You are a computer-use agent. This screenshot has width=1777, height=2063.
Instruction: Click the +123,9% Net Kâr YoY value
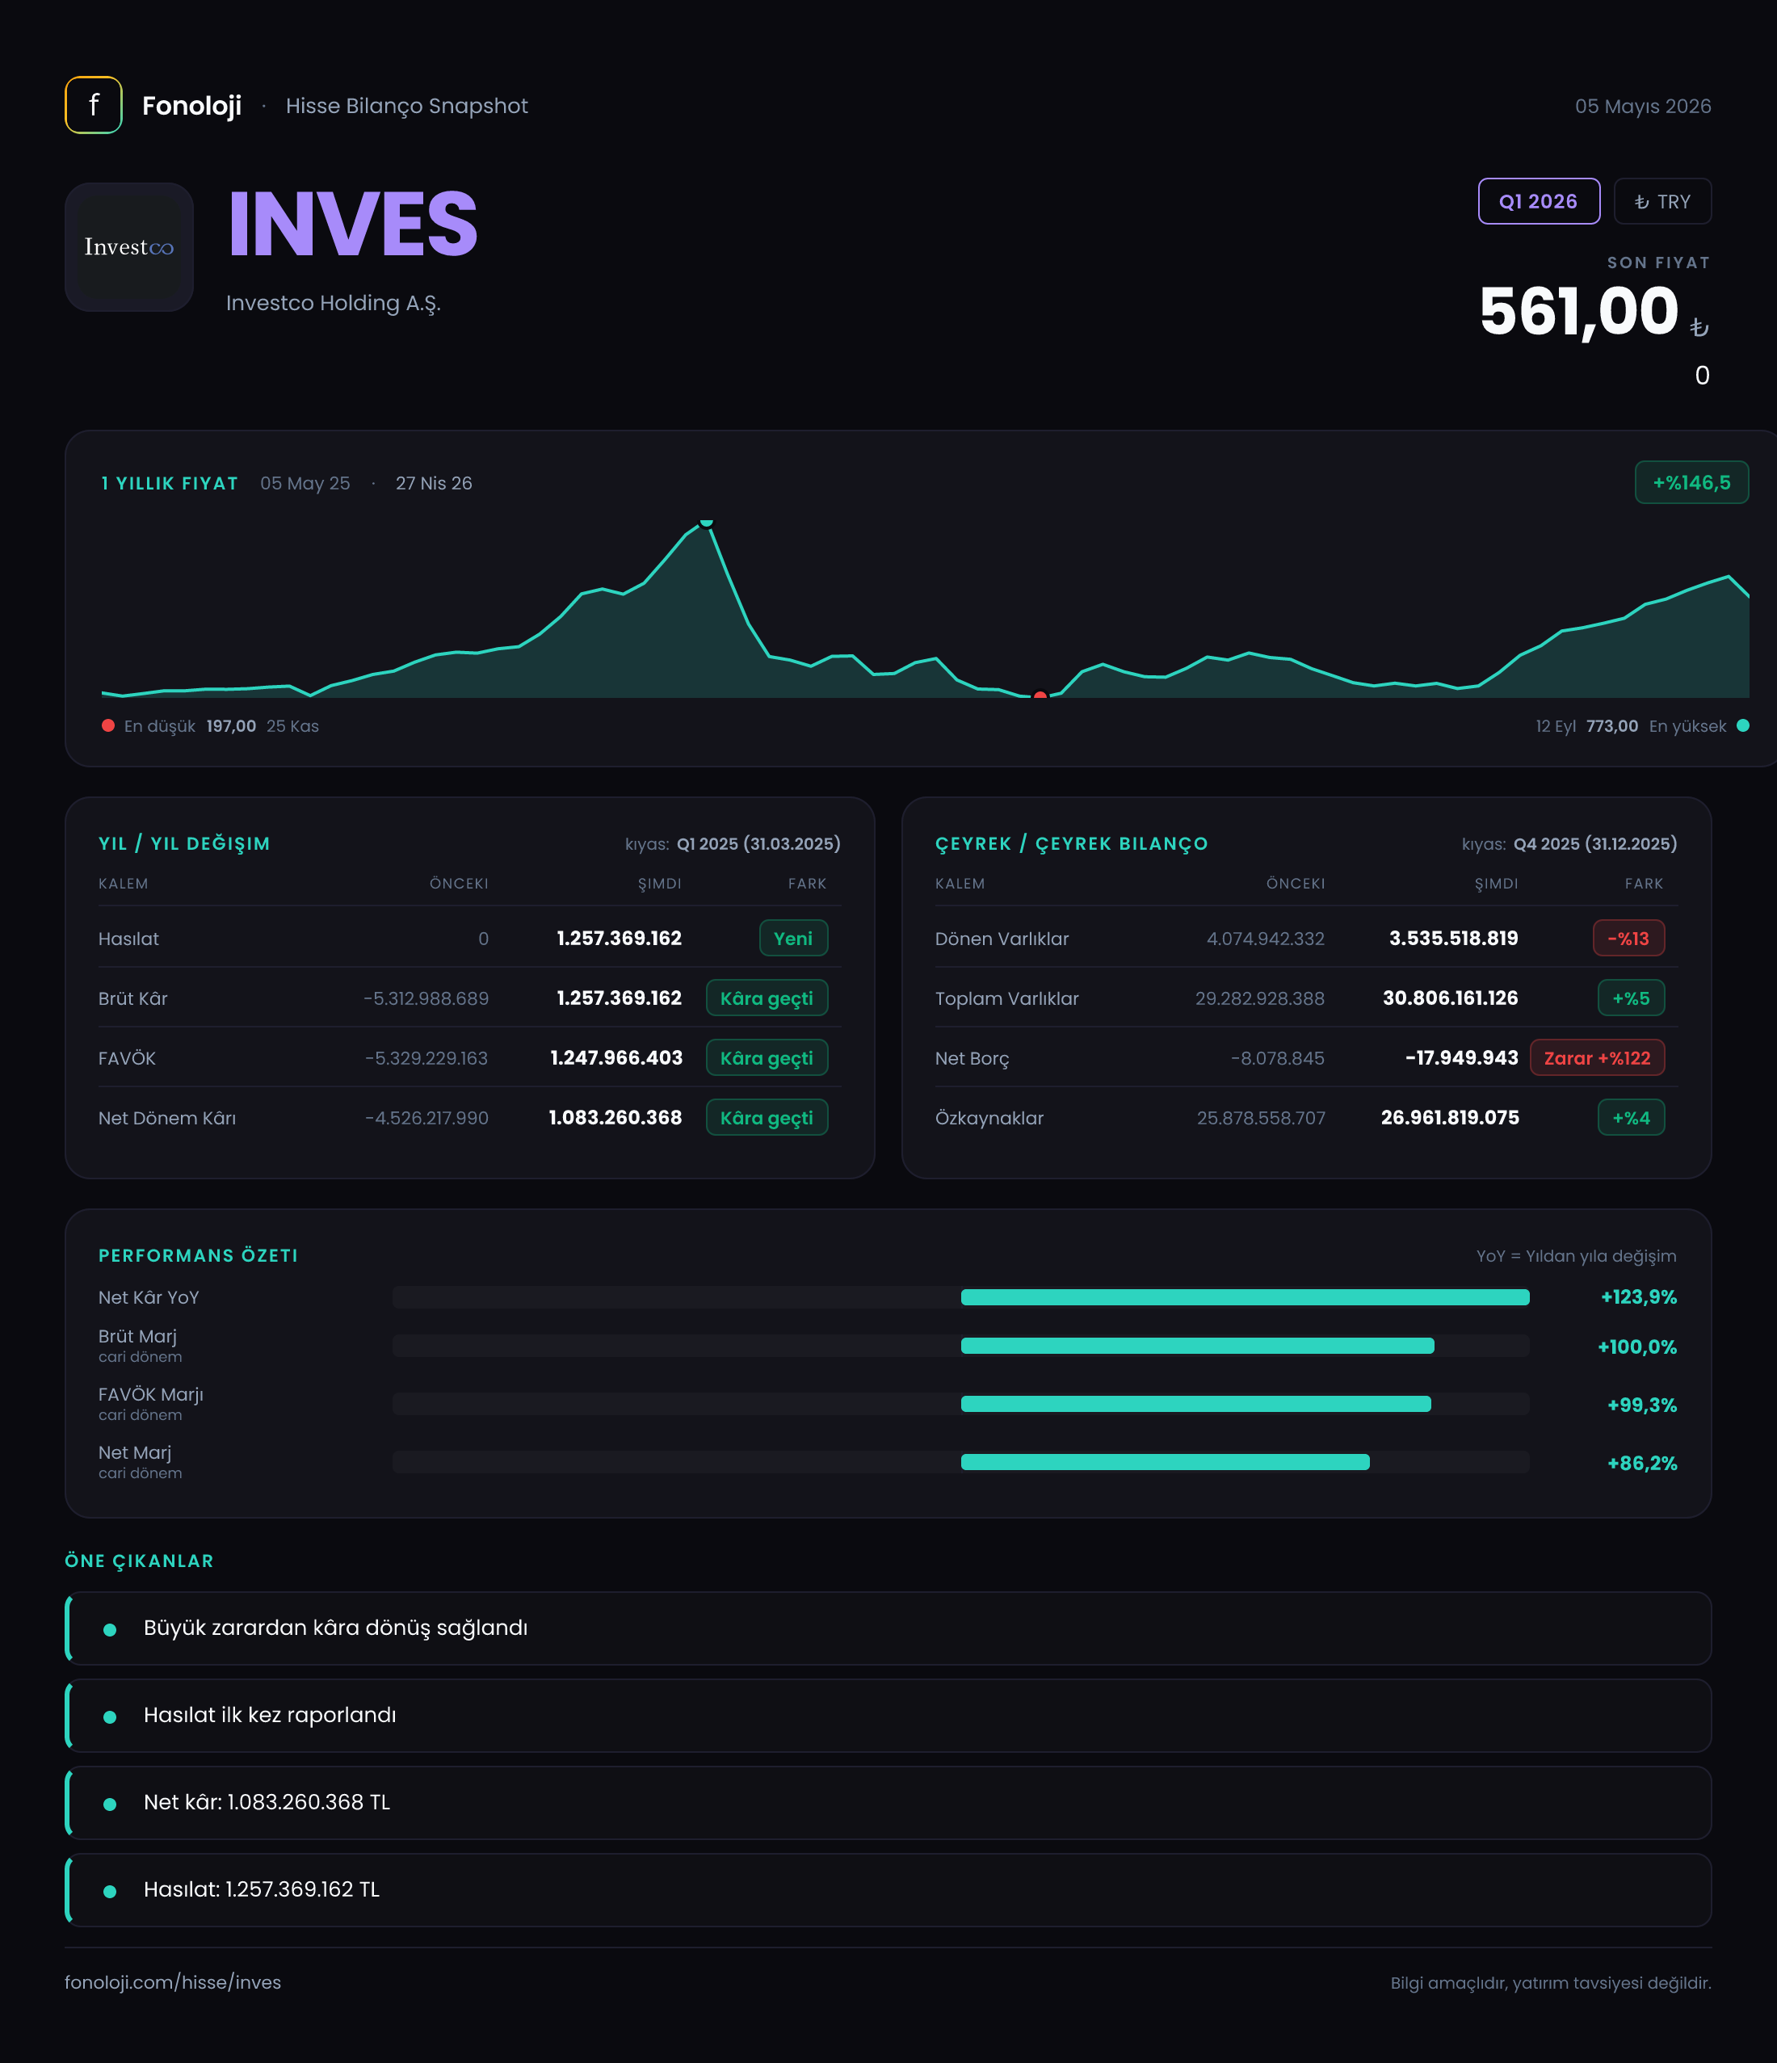pos(1637,1296)
